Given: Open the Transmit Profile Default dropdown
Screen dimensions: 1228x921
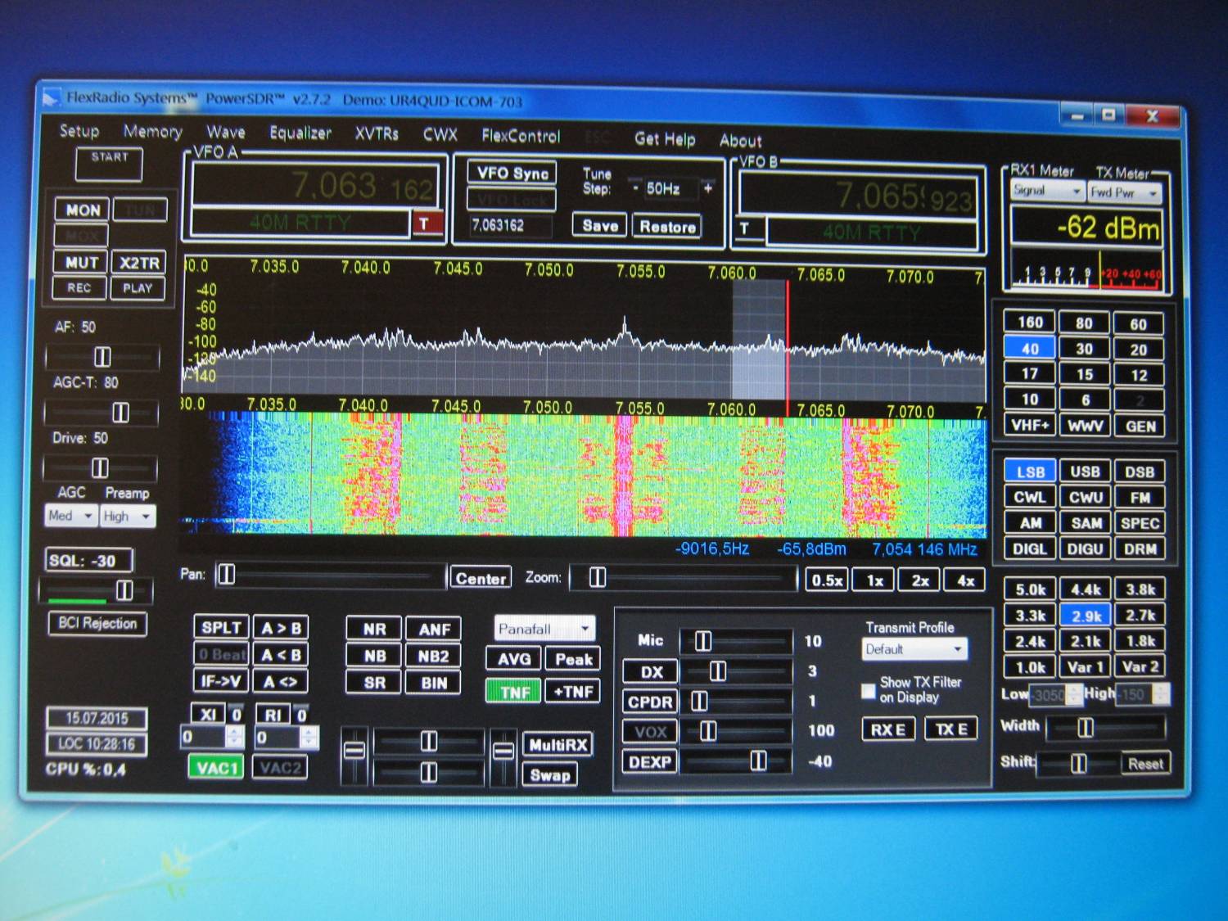Looking at the screenshot, I should pyautogui.click(x=915, y=649).
